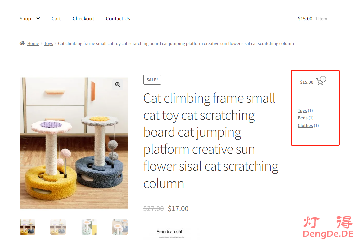
Task: Select the third product thumbnail
Action: click(89, 227)
